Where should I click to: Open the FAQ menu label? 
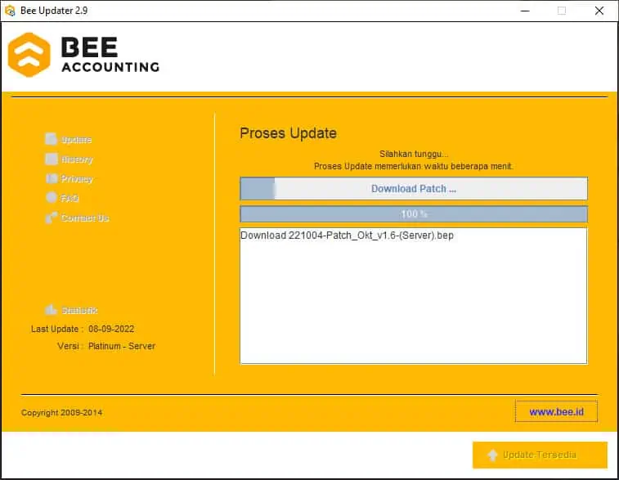(70, 198)
